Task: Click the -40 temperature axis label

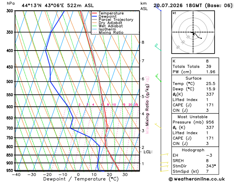Action: pyautogui.click(x=16, y=175)
